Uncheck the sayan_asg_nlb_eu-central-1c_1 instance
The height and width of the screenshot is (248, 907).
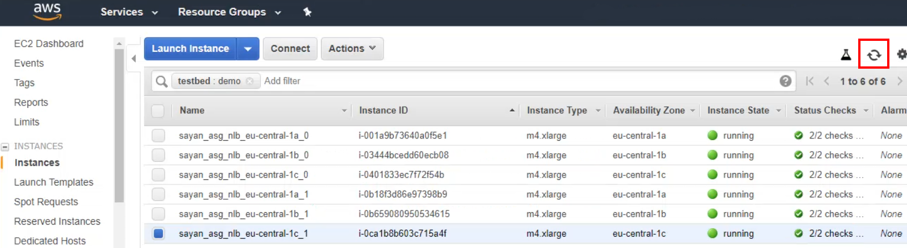158,233
